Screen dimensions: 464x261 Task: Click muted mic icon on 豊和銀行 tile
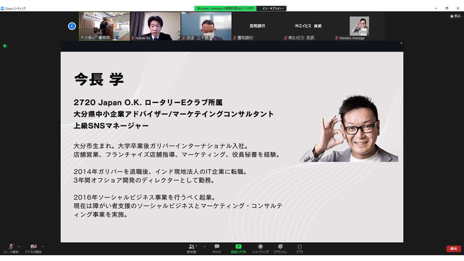[x=235, y=38]
